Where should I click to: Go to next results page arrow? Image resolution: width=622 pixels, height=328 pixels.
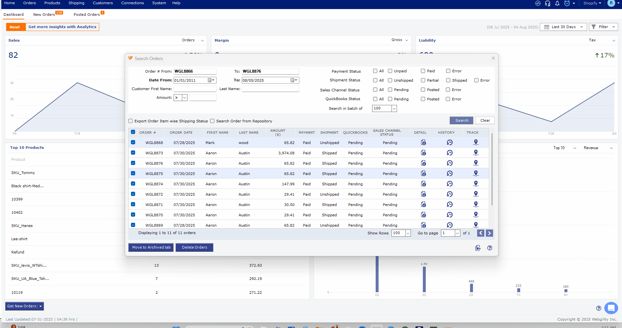click(x=489, y=233)
